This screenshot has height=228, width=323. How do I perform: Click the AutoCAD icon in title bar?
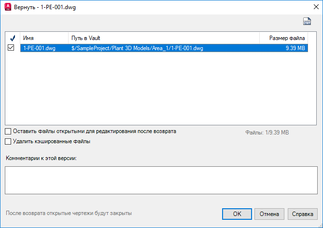click(7, 7)
